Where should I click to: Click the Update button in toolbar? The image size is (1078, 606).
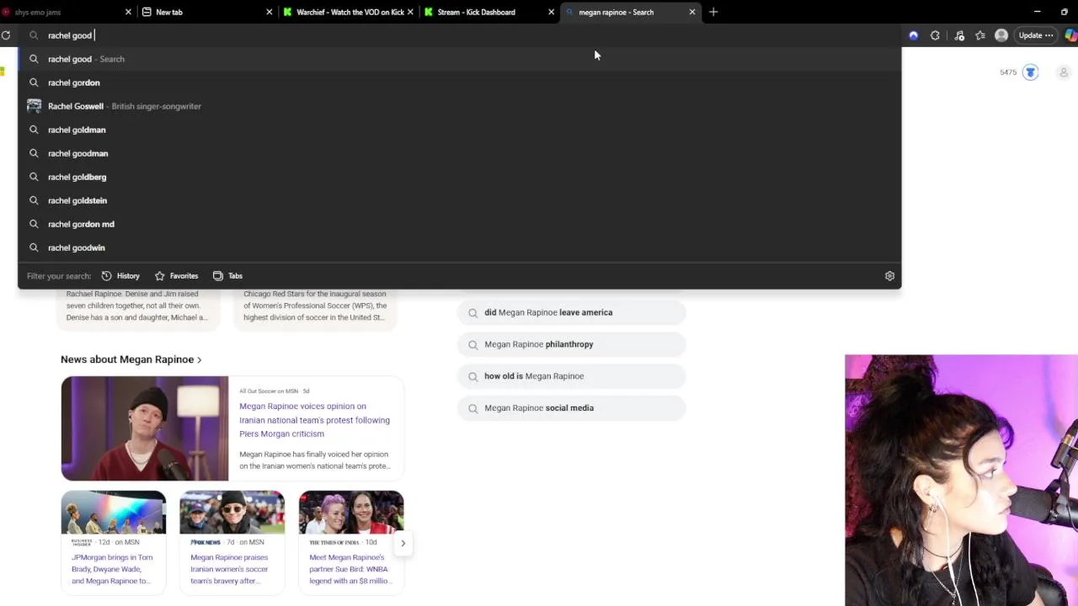point(1036,35)
